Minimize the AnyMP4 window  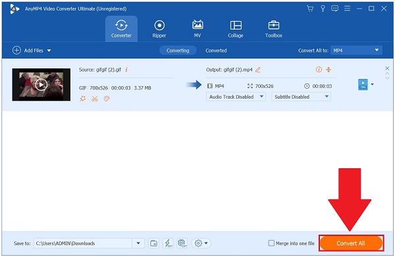359,9
